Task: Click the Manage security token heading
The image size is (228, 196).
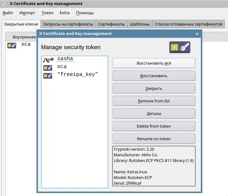Action: tap(71, 47)
